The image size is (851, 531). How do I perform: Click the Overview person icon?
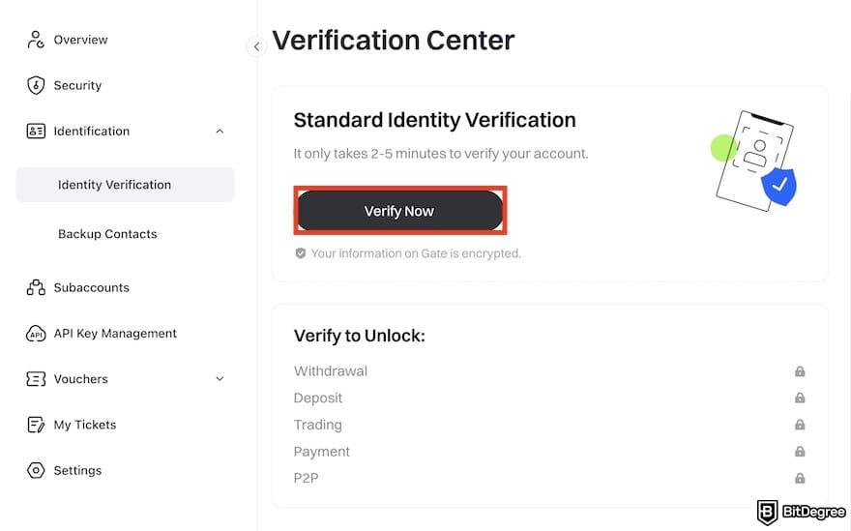(x=36, y=40)
